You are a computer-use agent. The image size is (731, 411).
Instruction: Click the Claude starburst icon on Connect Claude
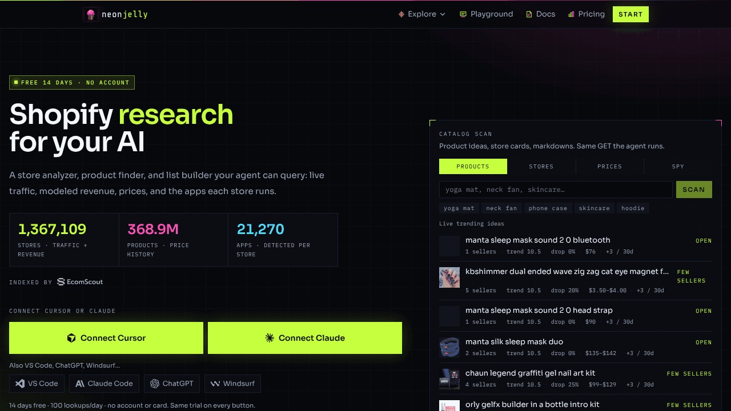click(270, 338)
